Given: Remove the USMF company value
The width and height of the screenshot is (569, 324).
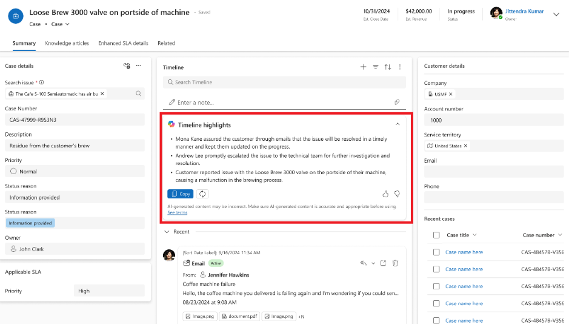Looking at the screenshot, I should coord(450,94).
